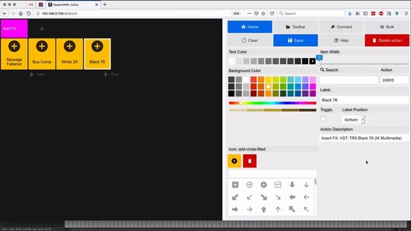Choose magenta background swatch
The image size is (411, 231).
313,87
